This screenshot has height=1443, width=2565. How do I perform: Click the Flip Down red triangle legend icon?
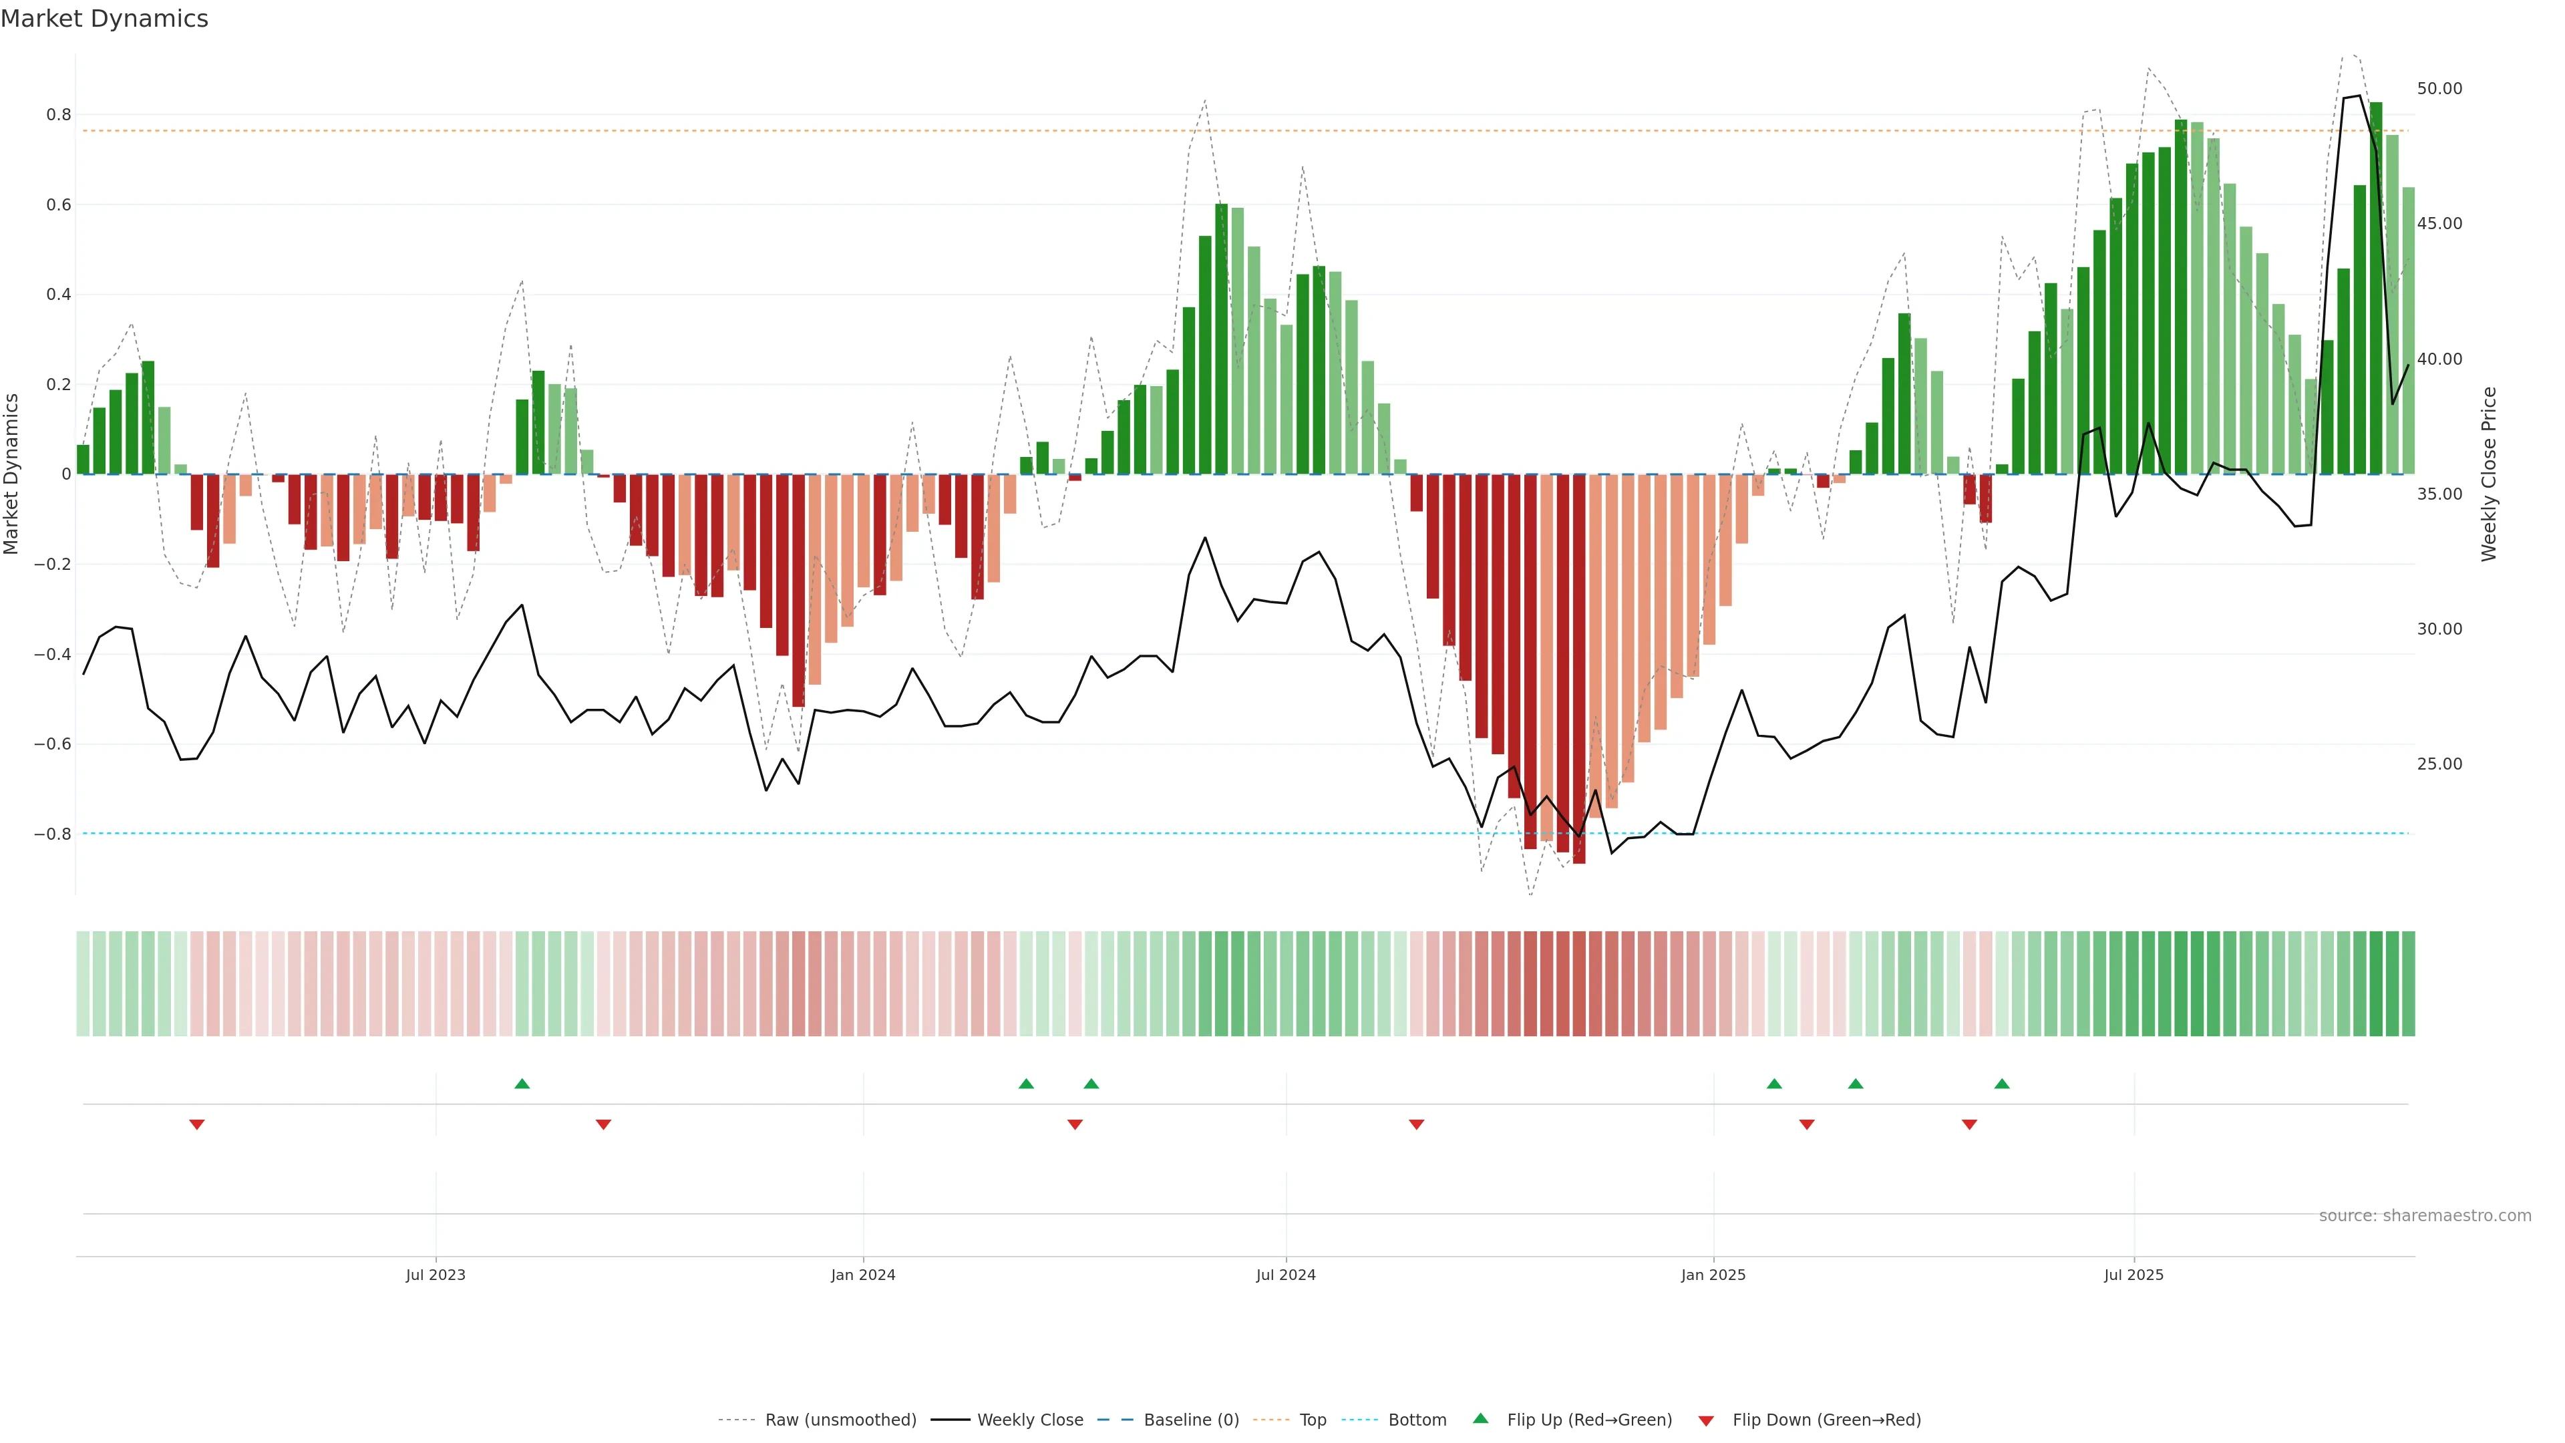[1706, 1420]
